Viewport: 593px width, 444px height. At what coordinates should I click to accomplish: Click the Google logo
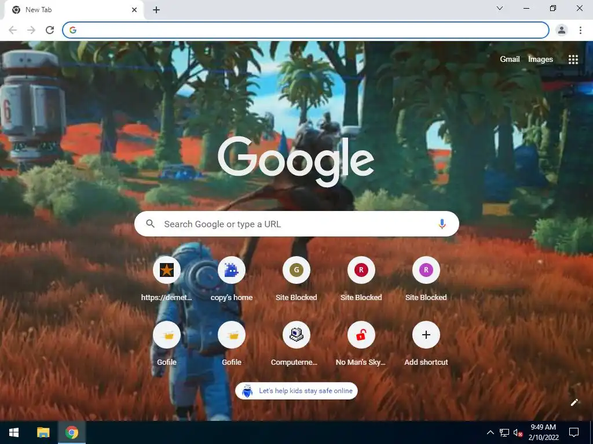pyautogui.click(x=296, y=161)
